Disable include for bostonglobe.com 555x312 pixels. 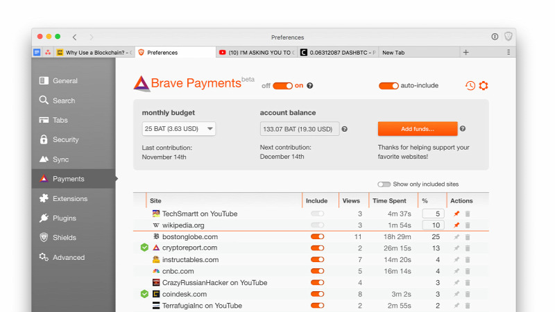pyautogui.click(x=317, y=236)
